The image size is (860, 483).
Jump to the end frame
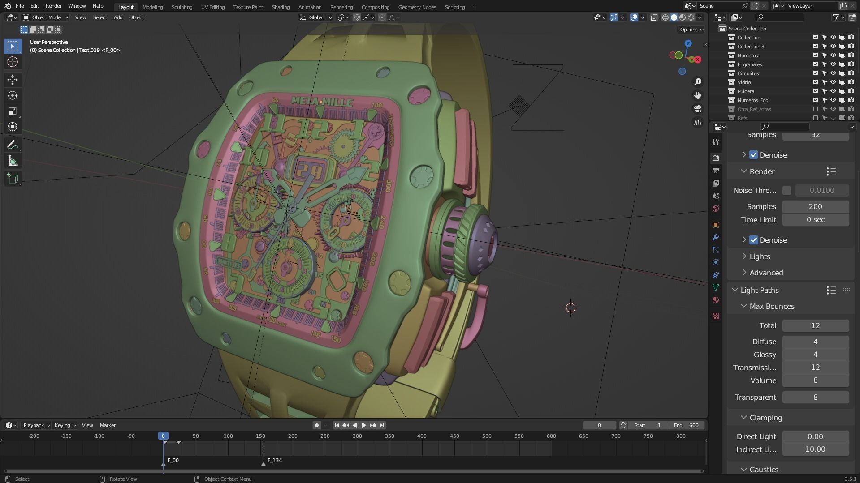point(382,425)
